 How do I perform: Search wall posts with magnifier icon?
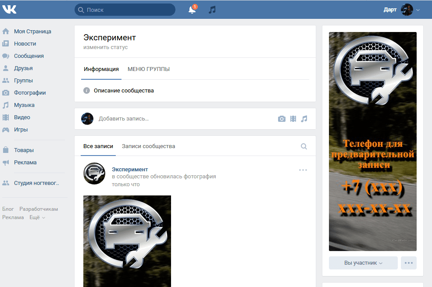tap(304, 146)
